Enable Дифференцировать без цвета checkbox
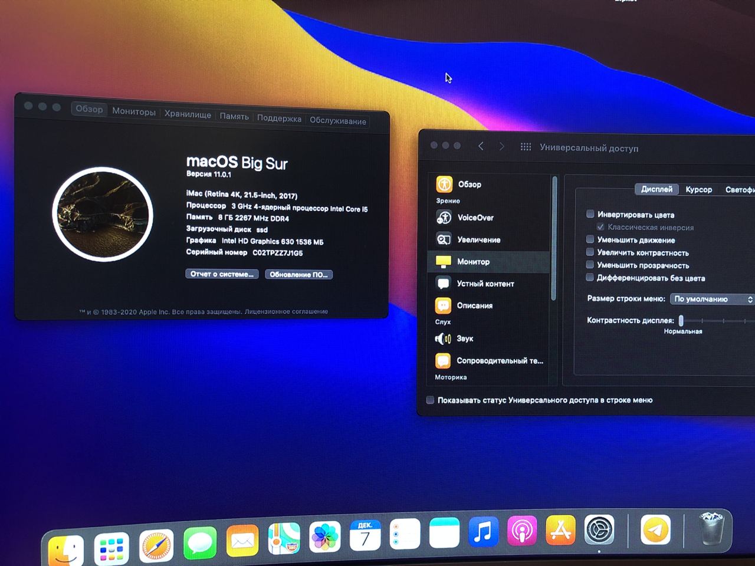Screen dimensions: 755x566 (590, 277)
